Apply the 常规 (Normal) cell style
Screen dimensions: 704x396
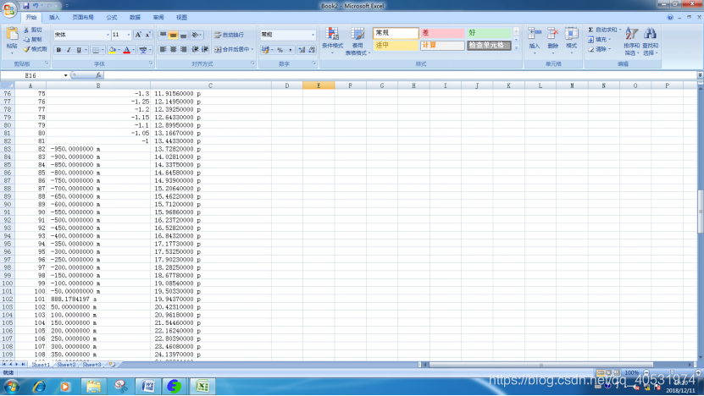(x=396, y=33)
